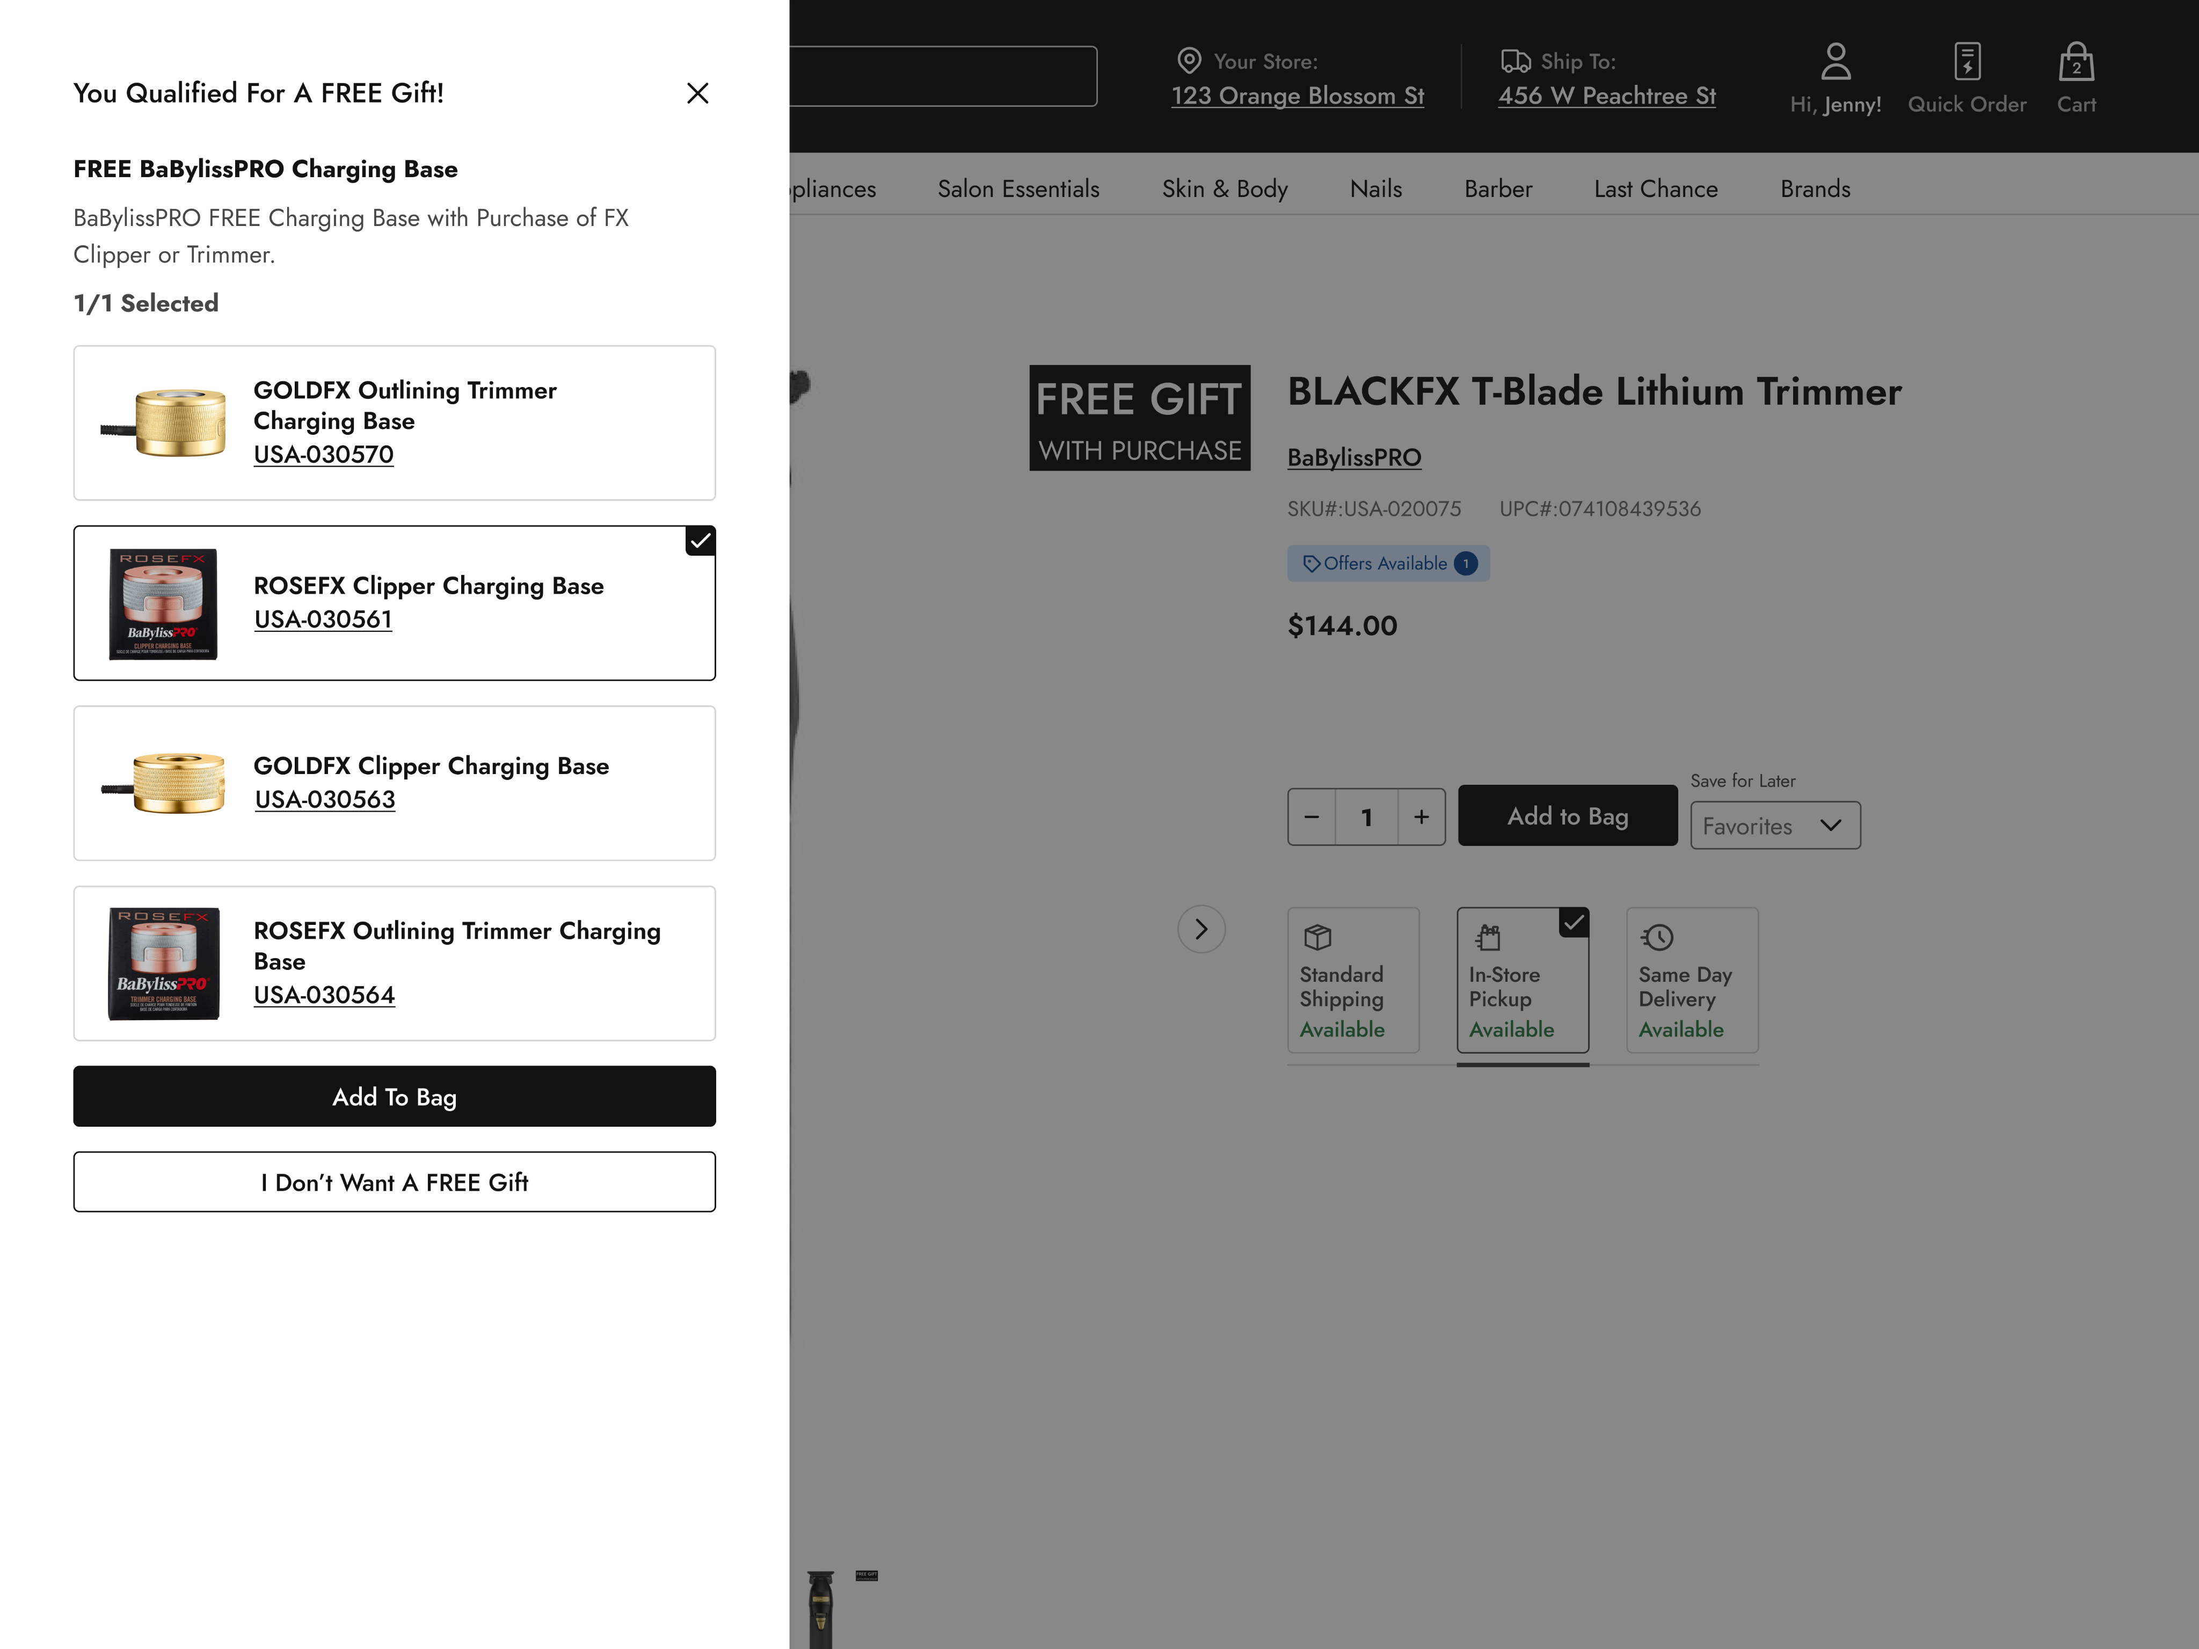Select ROSEFX Outlining Trimmer Charging Base gift

[395, 963]
